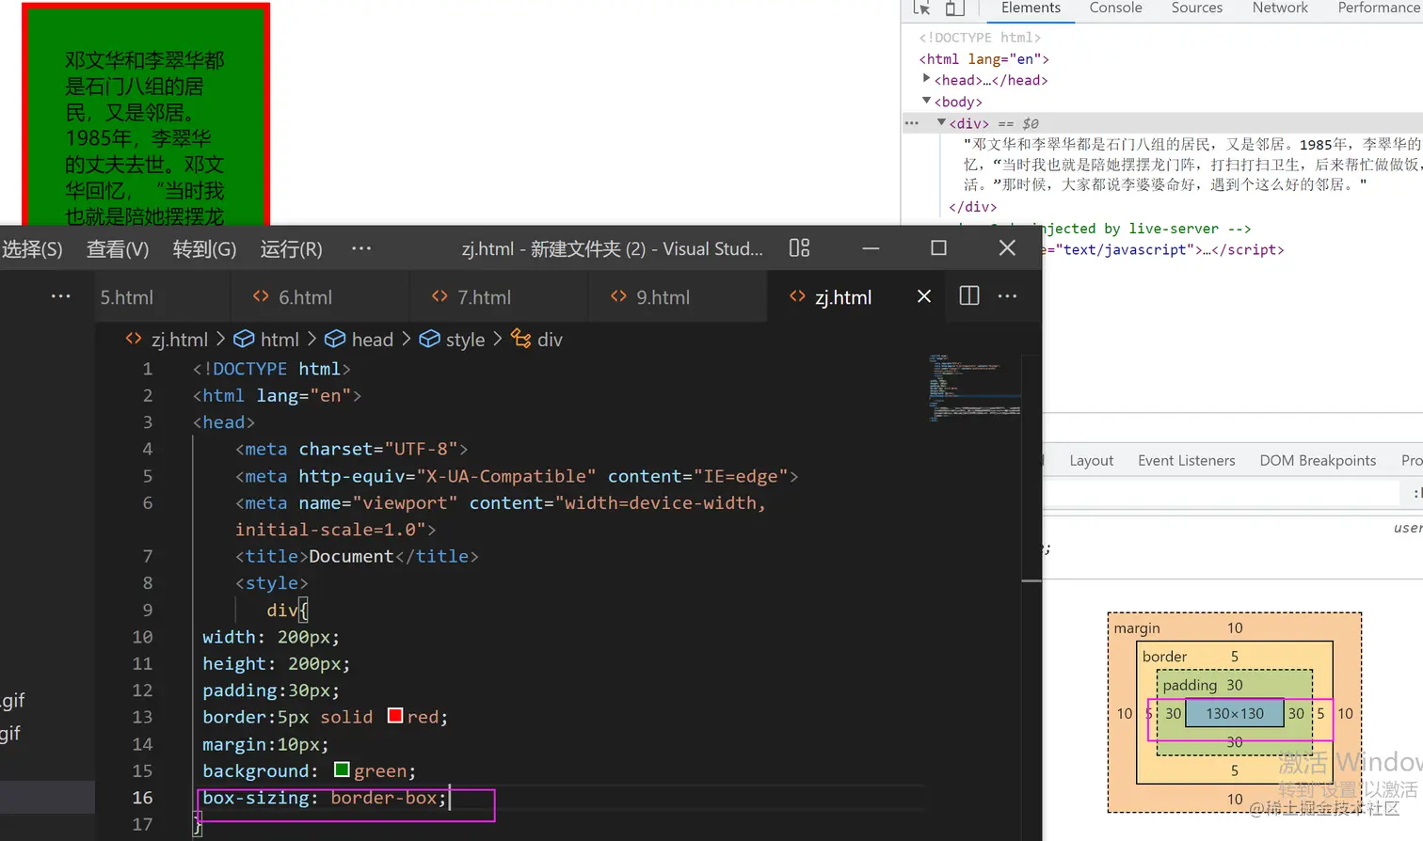Click the meta charset="UTF-8" code line
Viewport: 1423px width, 841px height.
351,449
